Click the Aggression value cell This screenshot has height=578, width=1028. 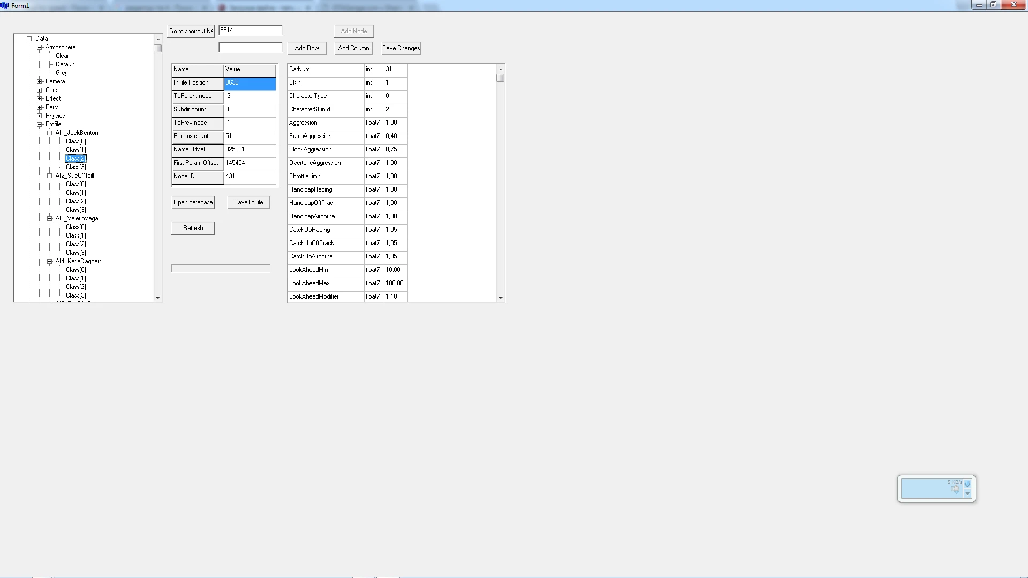pos(395,123)
